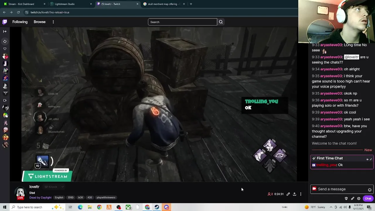Switch to skull merchant map offering tab
The width and height of the screenshot is (375, 211).
(164, 4)
